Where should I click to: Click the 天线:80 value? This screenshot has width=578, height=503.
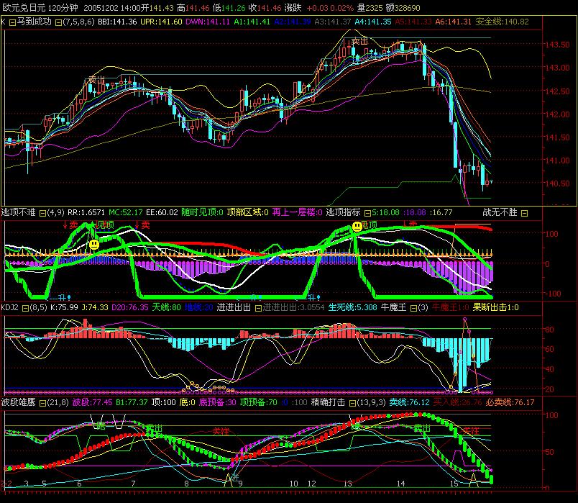pos(166,307)
